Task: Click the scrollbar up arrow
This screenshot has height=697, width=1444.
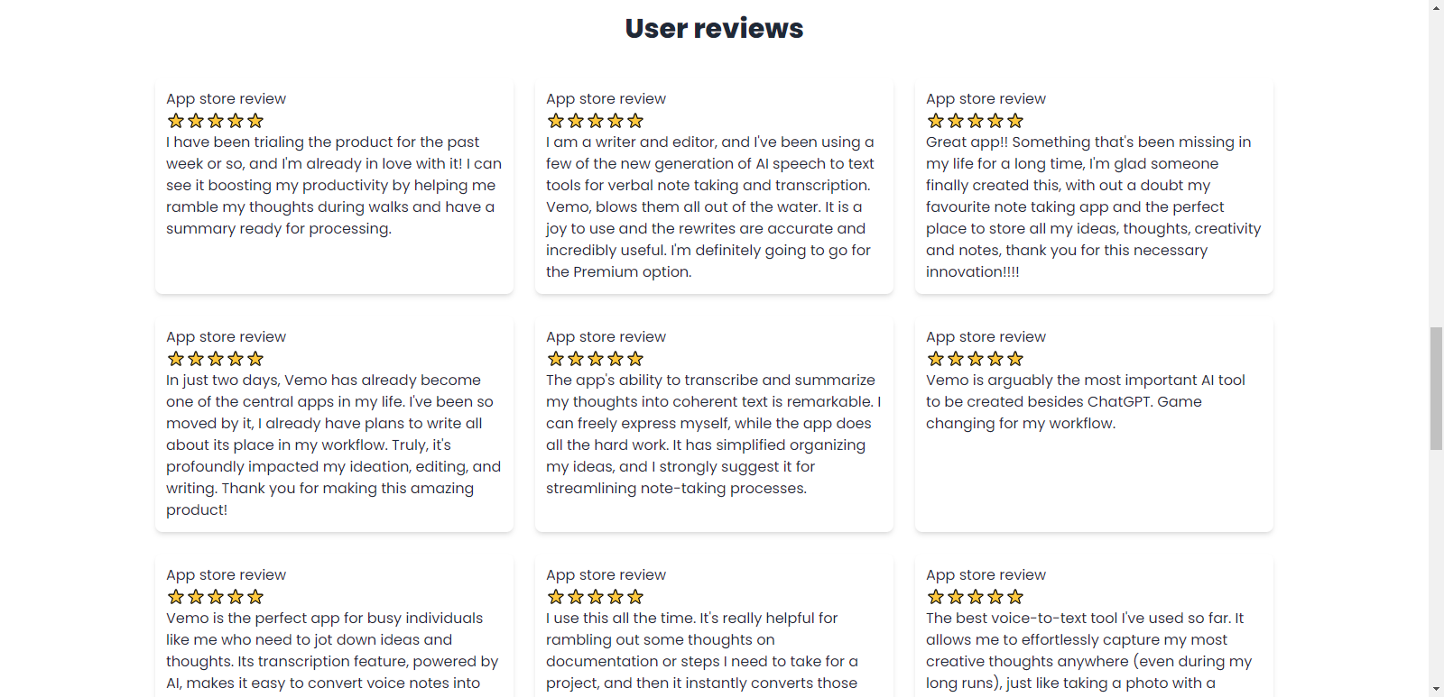Action: (x=1436, y=7)
